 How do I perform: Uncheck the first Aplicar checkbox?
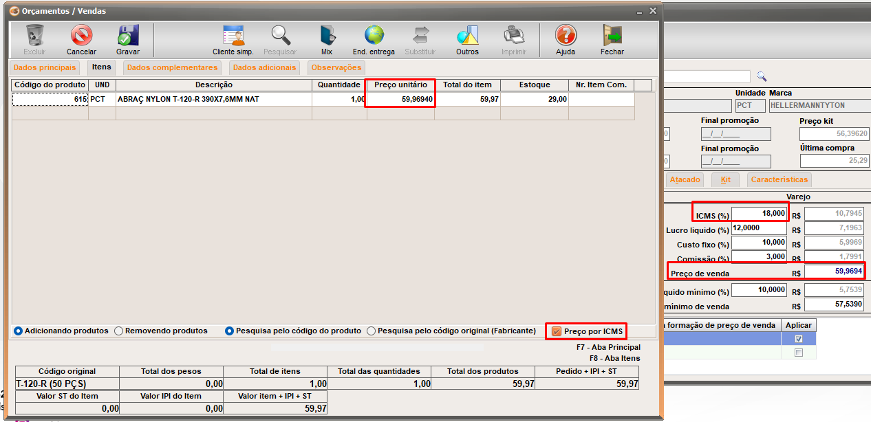(798, 339)
